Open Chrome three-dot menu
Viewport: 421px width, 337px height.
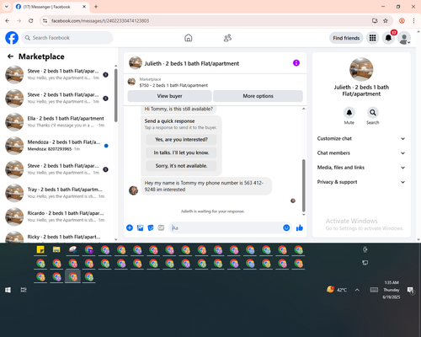coord(413,21)
